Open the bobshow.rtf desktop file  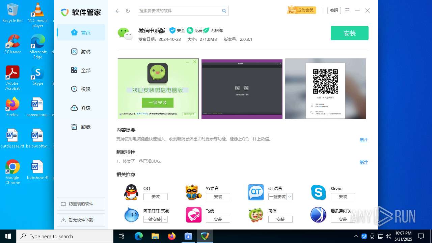(x=38, y=170)
